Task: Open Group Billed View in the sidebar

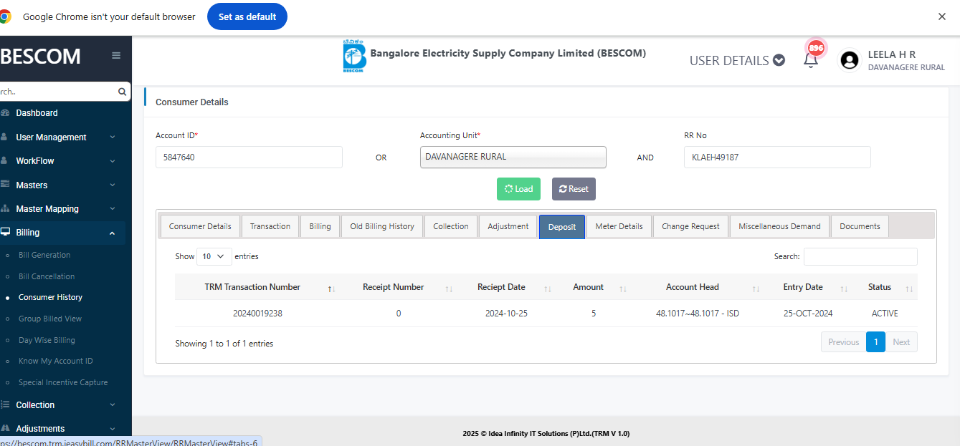Action: click(x=50, y=319)
